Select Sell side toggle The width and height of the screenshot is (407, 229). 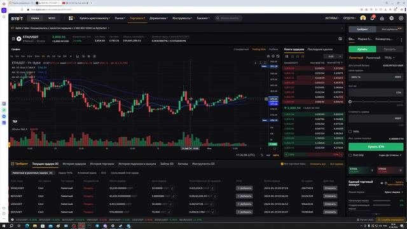[x=390, y=49]
